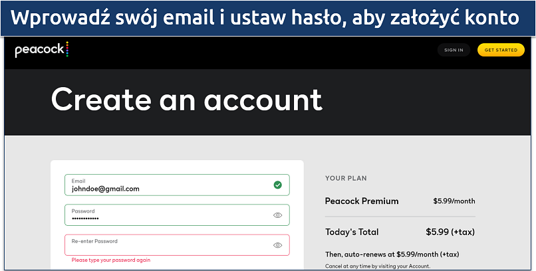Screen dimensions: 536x271
Task: Click the Peacock logo in header
Action: (42, 50)
